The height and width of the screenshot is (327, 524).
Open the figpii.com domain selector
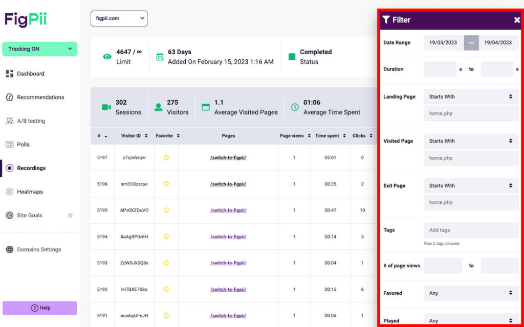(119, 18)
